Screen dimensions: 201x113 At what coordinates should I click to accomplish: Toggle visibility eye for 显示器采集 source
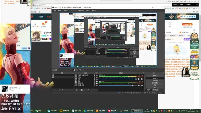[95, 85]
